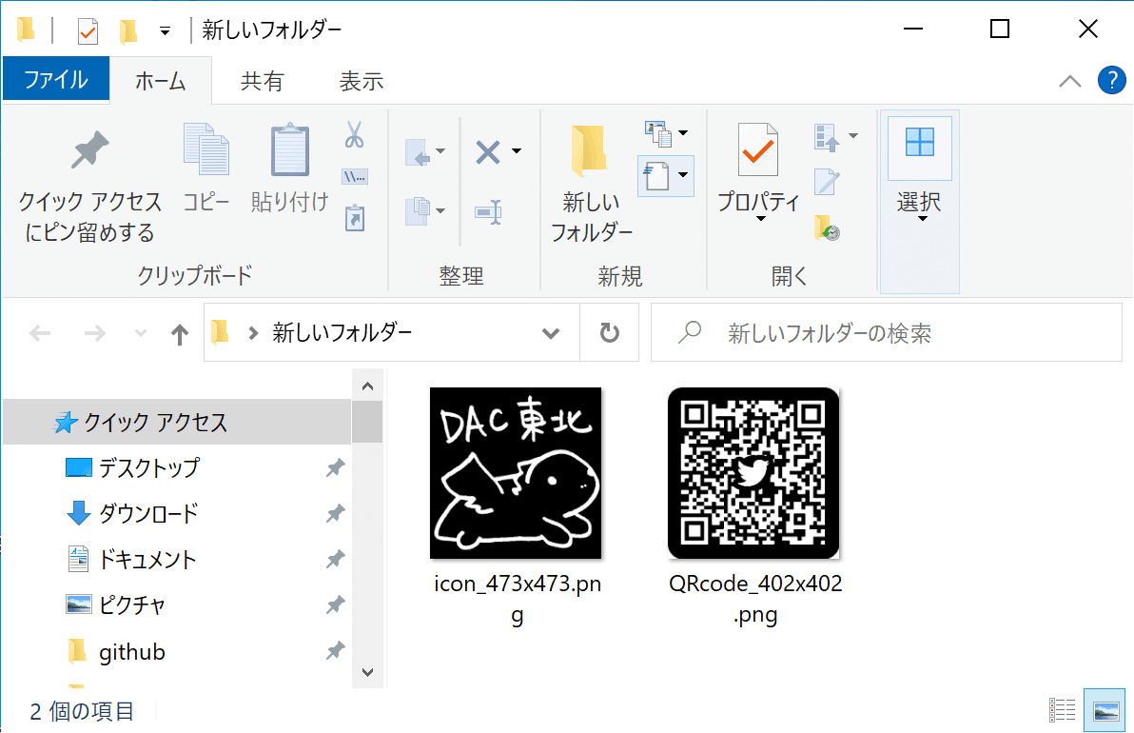
Task: Switch to details list view icon
Action: coord(1062,710)
